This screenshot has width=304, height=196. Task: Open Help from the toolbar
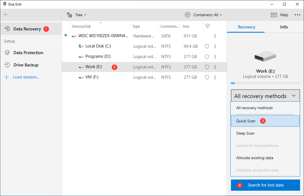pyautogui.click(x=284, y=15)
